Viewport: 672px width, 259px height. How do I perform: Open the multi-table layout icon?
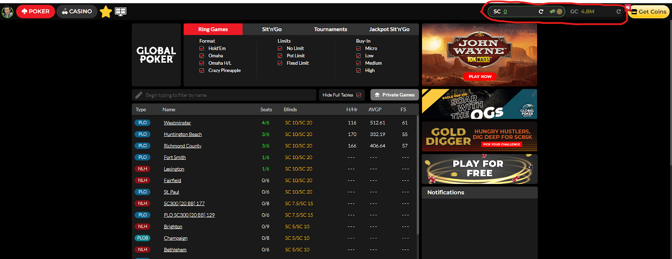click(121, 12)
